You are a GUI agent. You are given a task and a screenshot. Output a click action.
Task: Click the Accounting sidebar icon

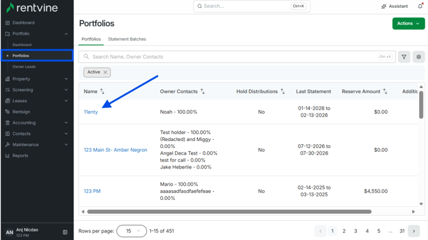[x=8, y=123]
